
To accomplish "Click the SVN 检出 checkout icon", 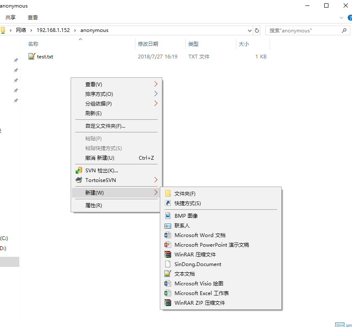I will [79, 170].
